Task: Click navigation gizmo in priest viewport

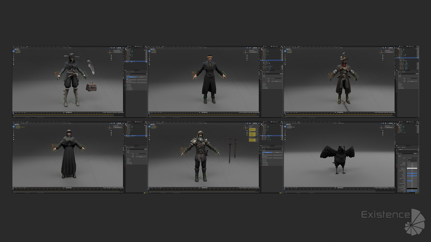Action: [246, 52]
